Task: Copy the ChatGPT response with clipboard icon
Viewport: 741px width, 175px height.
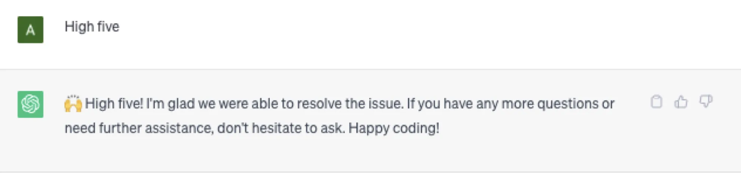Action: (x=656, y=102)
